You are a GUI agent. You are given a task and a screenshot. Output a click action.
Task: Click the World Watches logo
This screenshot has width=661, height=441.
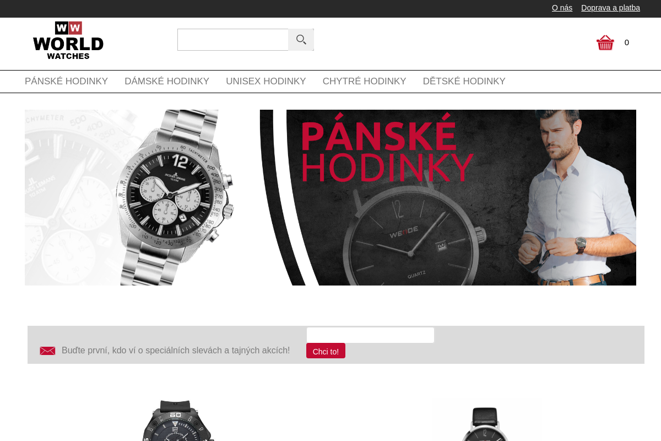(x=68, y=40)
